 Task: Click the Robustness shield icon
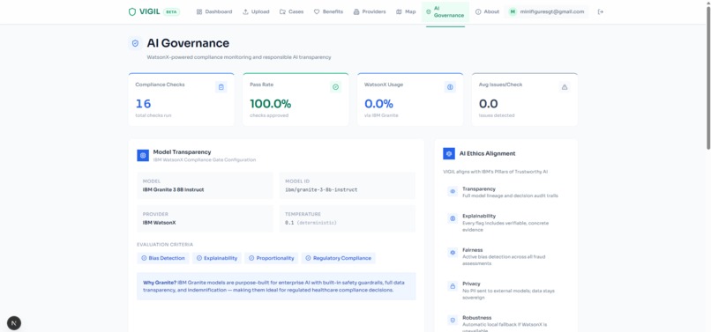pos(453,321)
